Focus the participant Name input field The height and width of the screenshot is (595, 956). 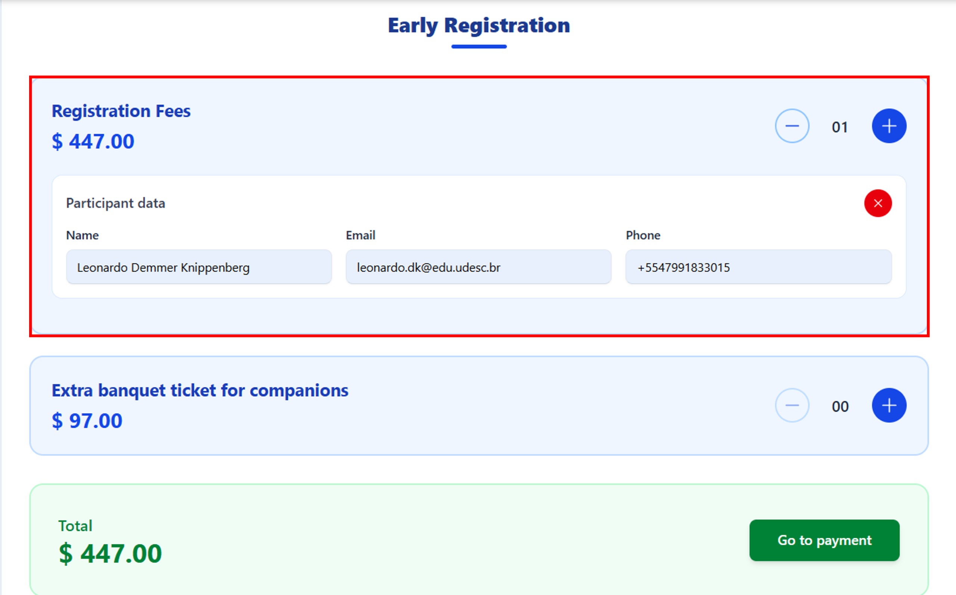[199, 267]
